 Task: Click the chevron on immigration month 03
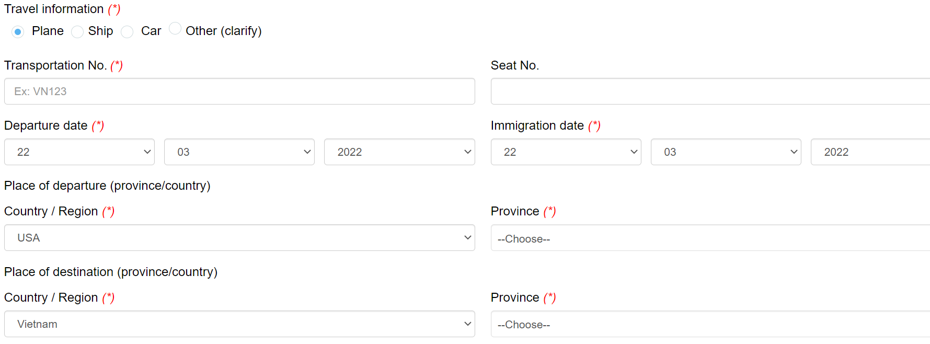click(x=794, y=152)
